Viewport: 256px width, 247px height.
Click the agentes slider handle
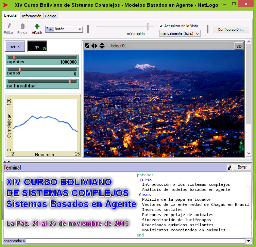15,57
